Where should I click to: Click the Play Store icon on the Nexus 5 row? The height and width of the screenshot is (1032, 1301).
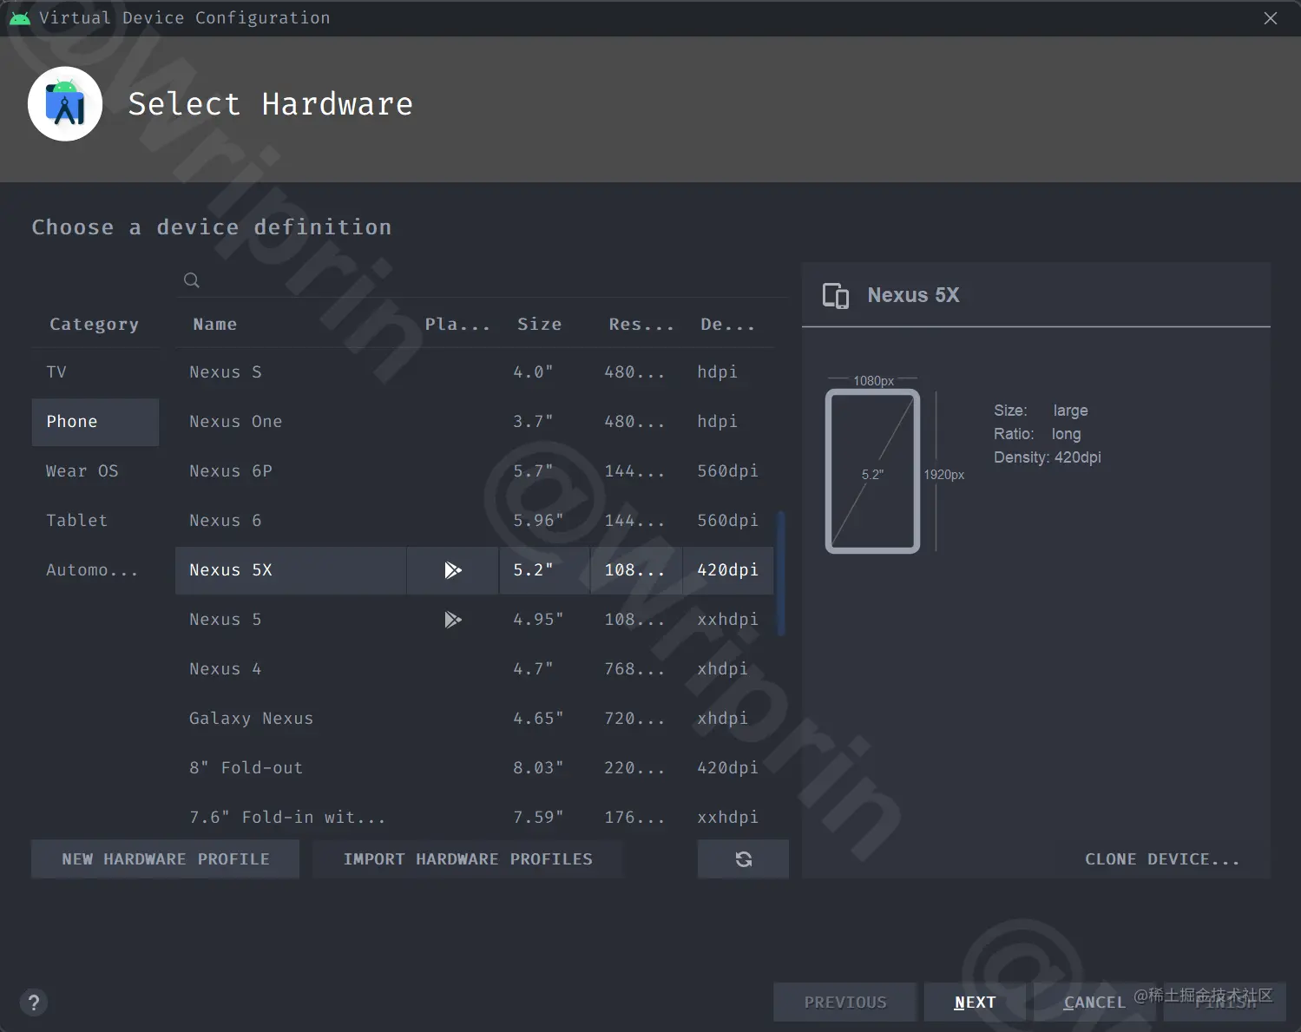point(452,619)
